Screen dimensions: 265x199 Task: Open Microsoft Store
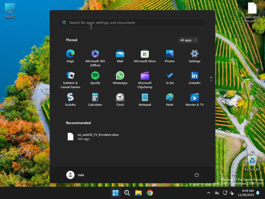[145, 56]
